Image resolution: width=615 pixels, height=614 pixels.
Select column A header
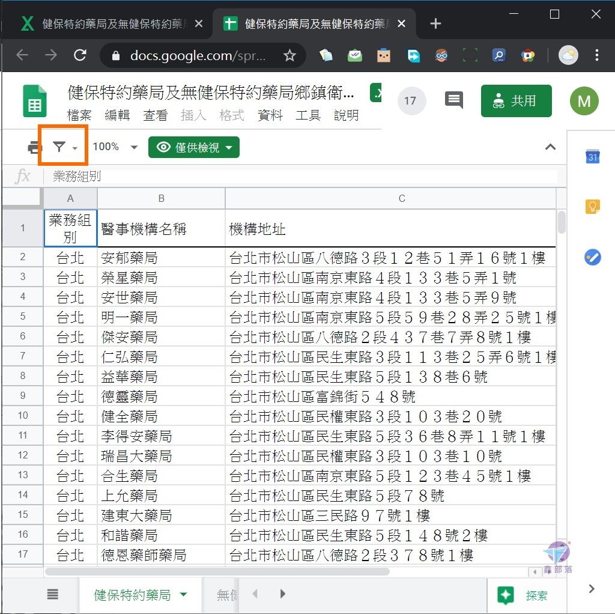[70, 198]
